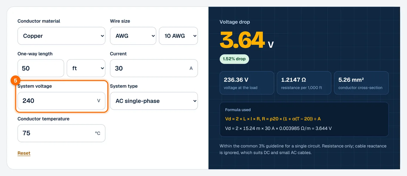Viewport: 407px width, 176px height.
Task: Click the 236.36 V voltage at load card
Action: pyautogui.click(x=247, y=83)
